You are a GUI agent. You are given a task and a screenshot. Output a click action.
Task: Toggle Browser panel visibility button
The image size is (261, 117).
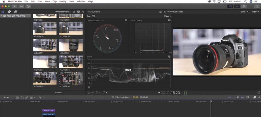pyautogui.click(x=230, y=6)
